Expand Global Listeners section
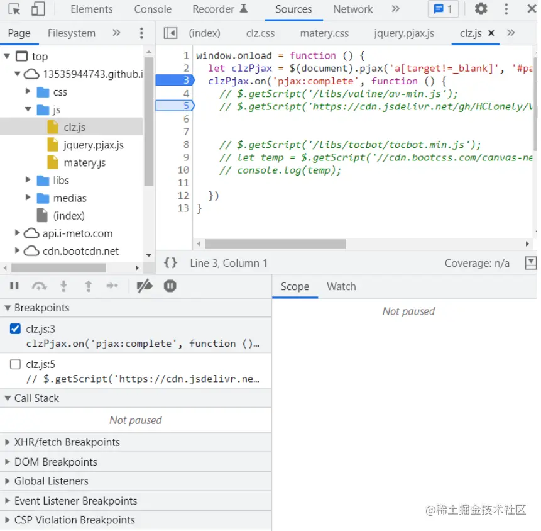This screenshot has width=541, height=531. [x=8, y=481]
